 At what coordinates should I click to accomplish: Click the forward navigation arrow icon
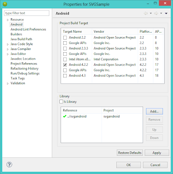point(156,13)
